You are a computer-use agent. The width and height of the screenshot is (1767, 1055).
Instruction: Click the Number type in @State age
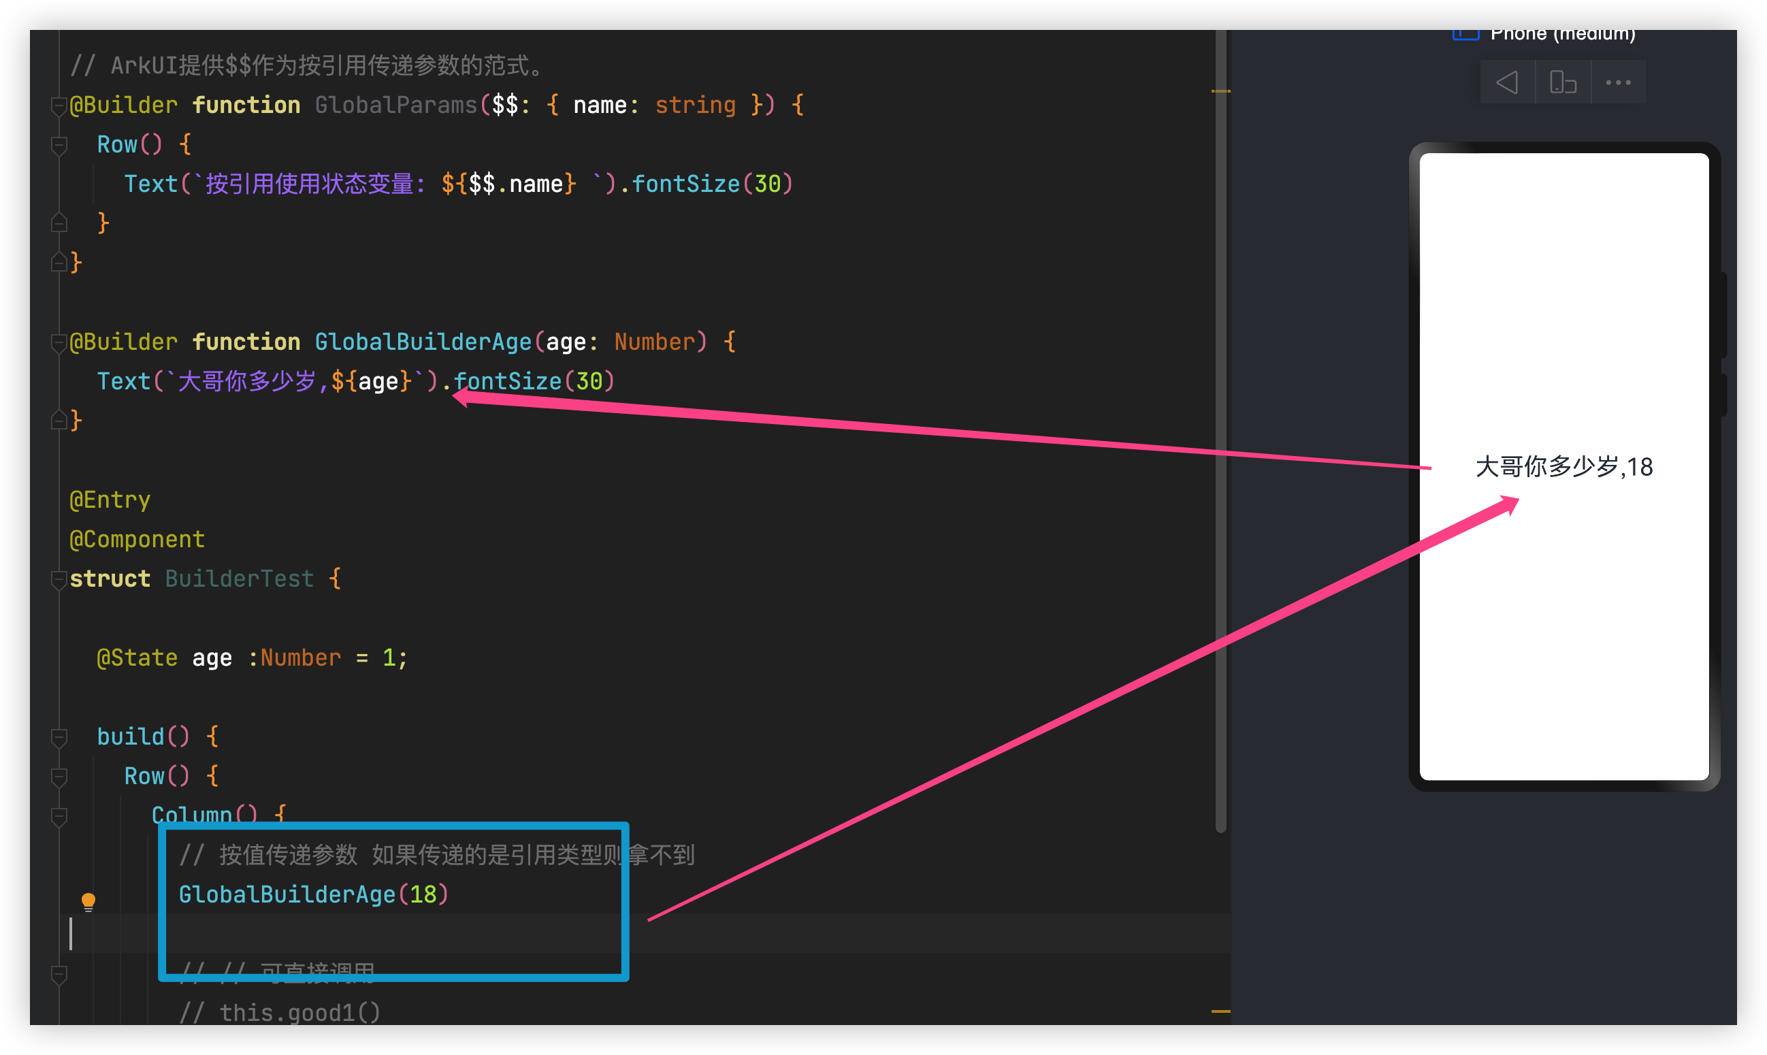(x=301, y=658)
